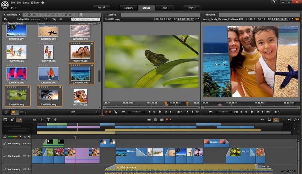Click the timeline playhead marker

point(75,137)
